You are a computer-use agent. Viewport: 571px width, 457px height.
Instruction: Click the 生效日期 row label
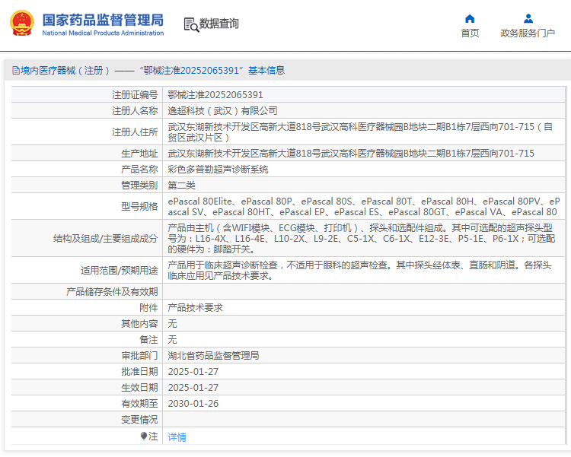139,388
